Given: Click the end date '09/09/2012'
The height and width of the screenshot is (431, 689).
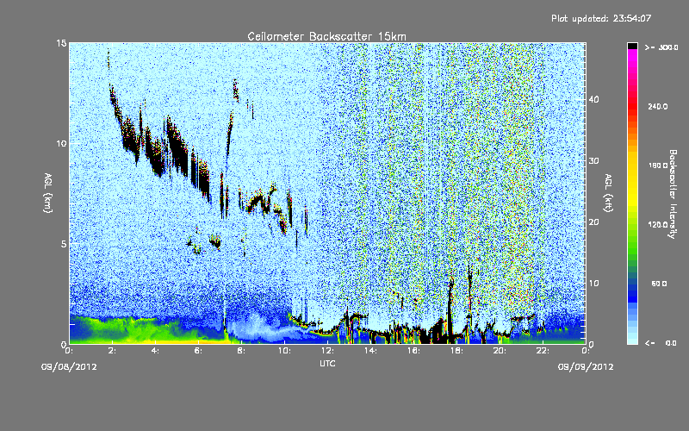Looking at the screenshot, I should tap(586, 367).
